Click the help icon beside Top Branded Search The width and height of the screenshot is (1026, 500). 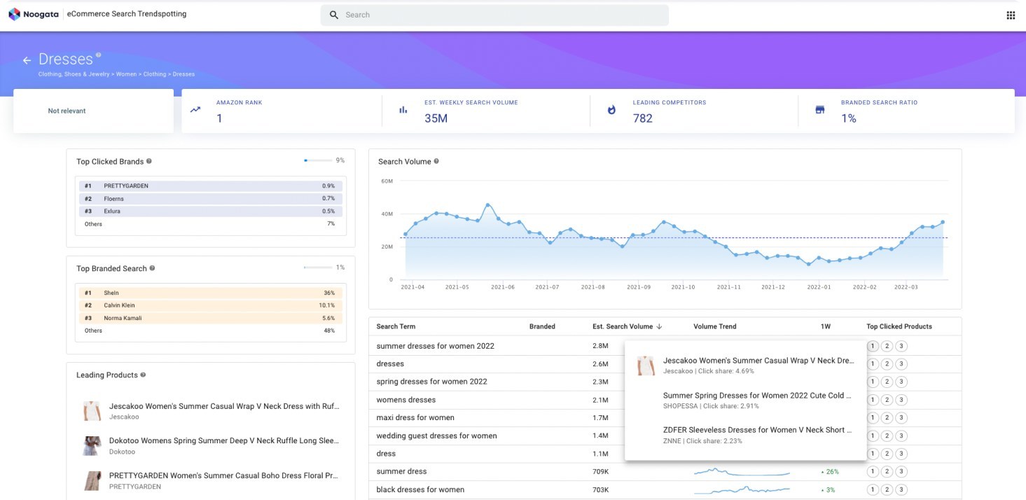(x=153, y=268)
